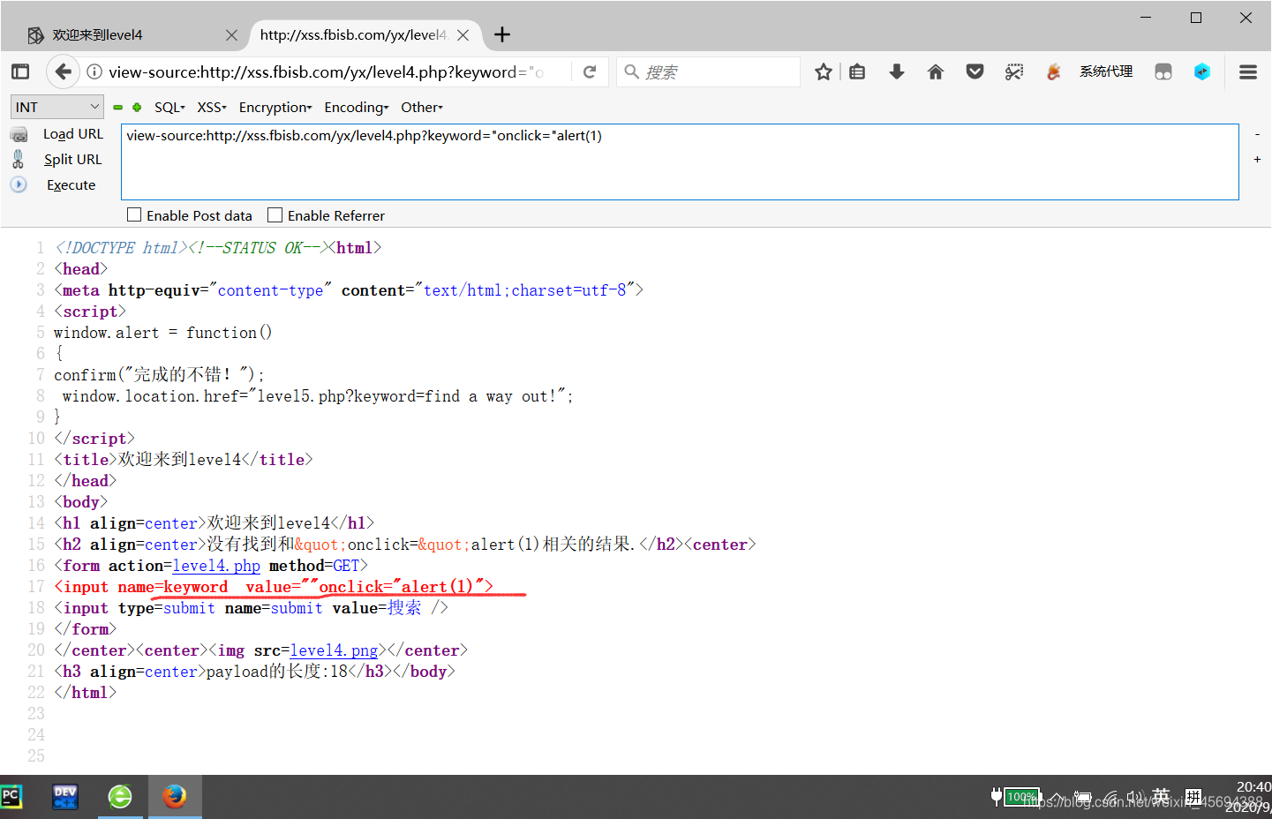
Task: Expand the XSS menu in HackBar
Action: [x=212, y=107]
